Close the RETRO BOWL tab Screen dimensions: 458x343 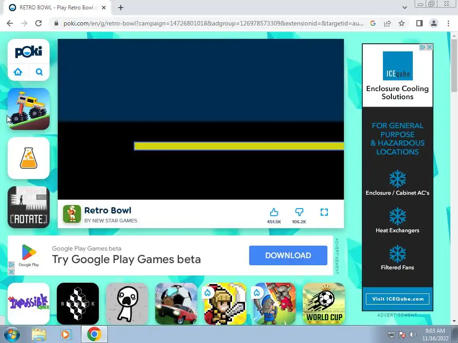pos(104,8)
